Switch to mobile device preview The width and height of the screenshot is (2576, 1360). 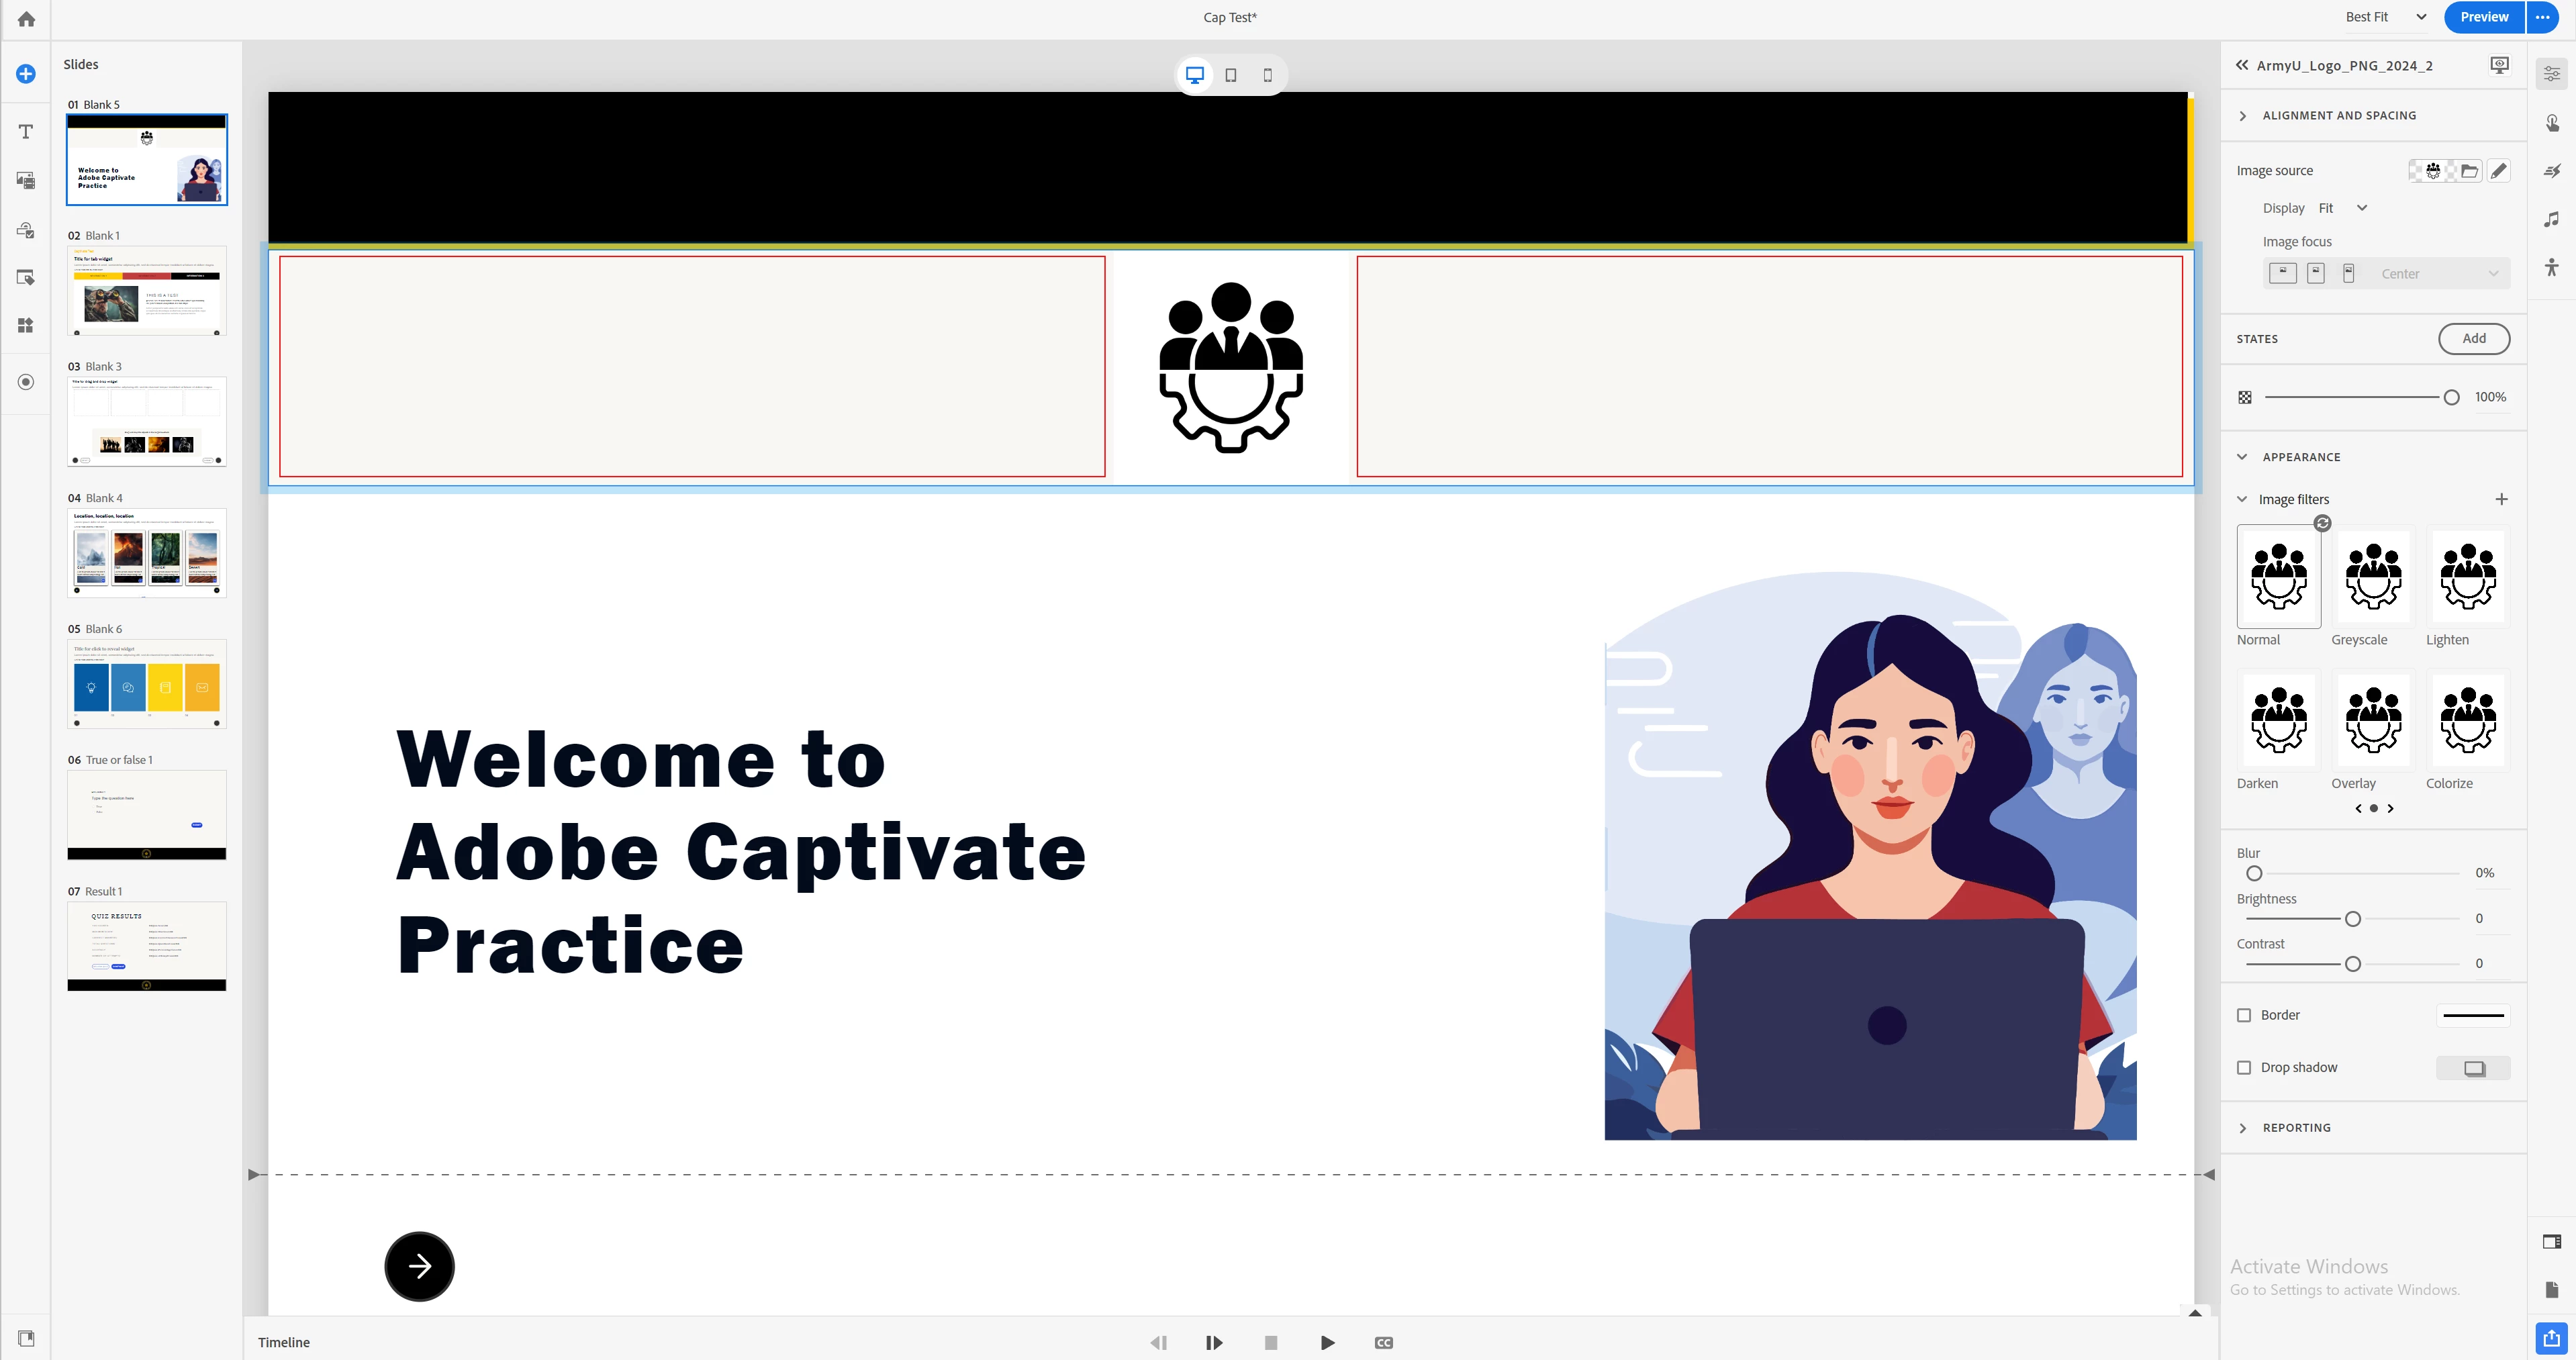pos(1268,75)
